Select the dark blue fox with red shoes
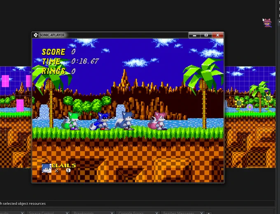Image resolution: width=280 pixels, height=214 pixels. coord(100,121)
